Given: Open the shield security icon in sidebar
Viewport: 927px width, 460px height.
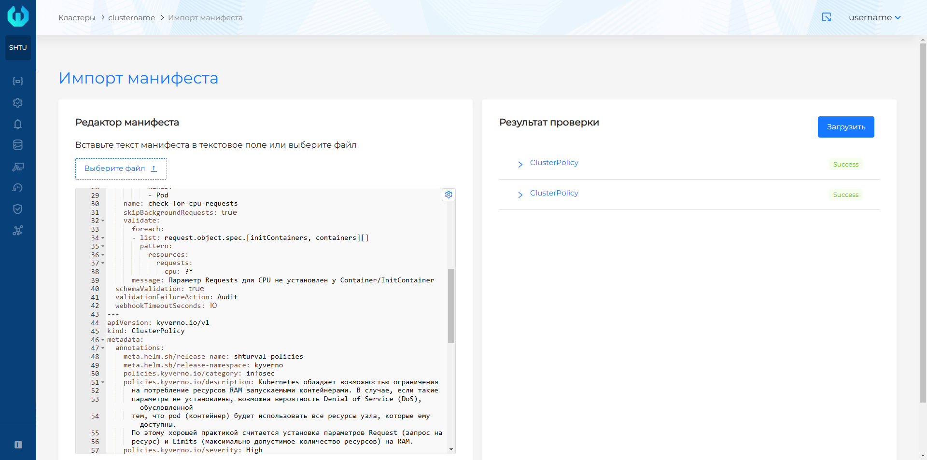Looking at the screenshot, I should click(18, 209).
